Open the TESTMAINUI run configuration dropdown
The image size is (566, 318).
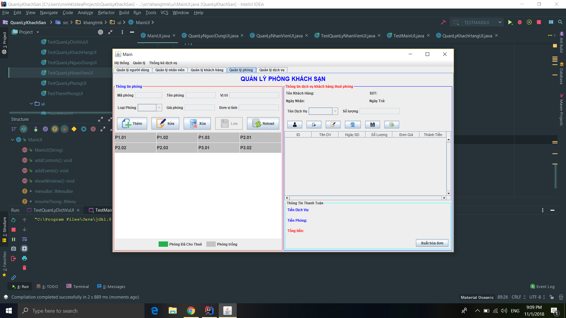[x=500, y=22]
